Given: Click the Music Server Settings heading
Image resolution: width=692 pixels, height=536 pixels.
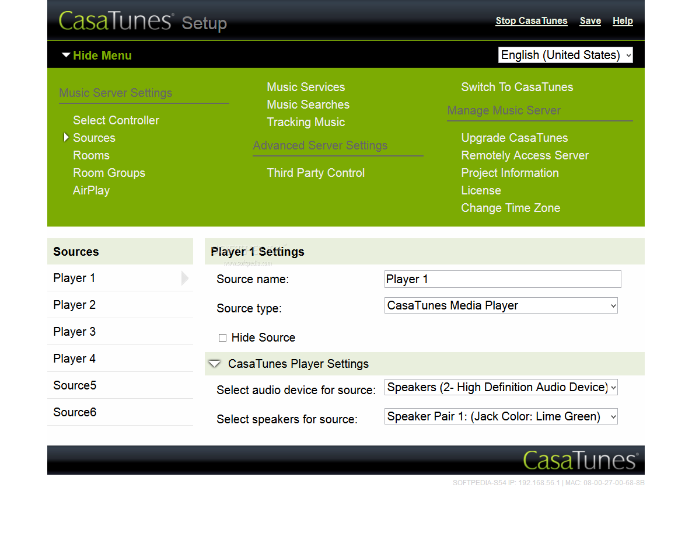Looking at the screenshot, I should [116, 93].
